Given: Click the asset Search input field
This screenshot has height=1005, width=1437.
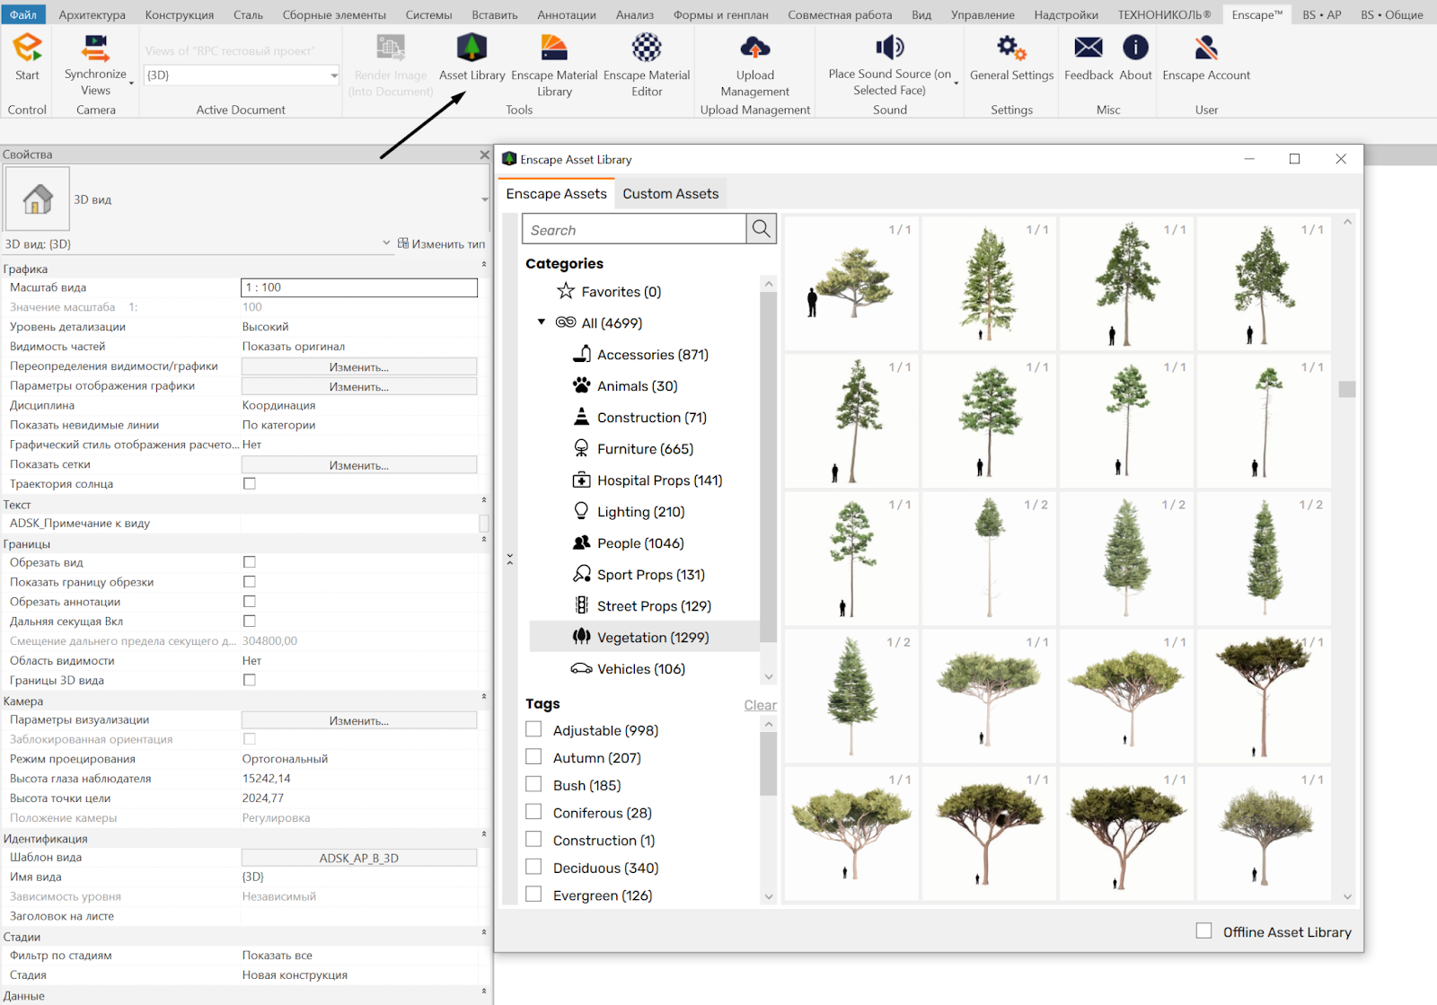Looking at the screenshot, I should click(x=634, y=230).
